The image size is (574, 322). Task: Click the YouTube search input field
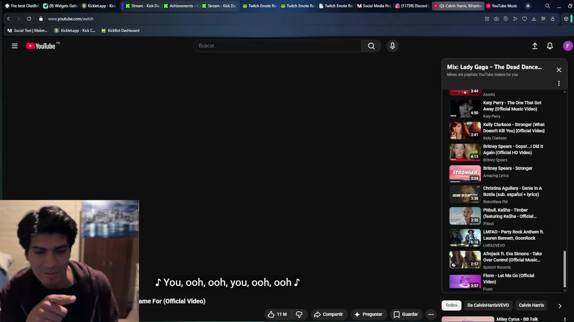click(x=278, y=46)
